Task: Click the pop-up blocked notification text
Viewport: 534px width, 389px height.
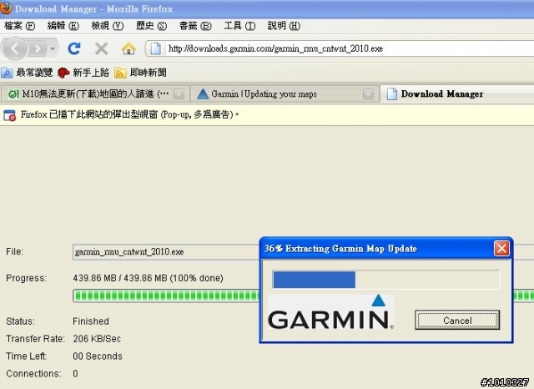Action: (129, 115)
